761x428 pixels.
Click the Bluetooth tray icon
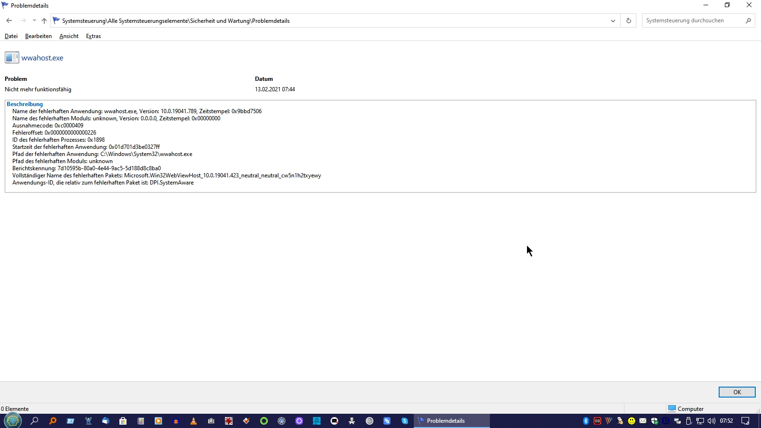[586, 421]
